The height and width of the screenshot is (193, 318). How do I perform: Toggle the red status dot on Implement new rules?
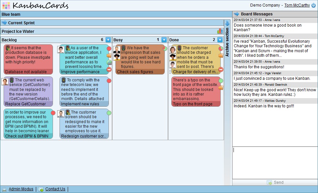[109, 81]
